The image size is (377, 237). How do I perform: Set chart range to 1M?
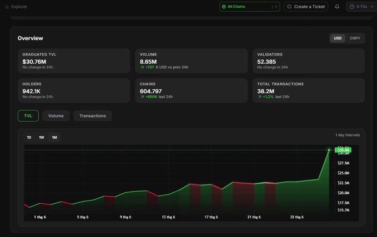click(x=54, y=137)
